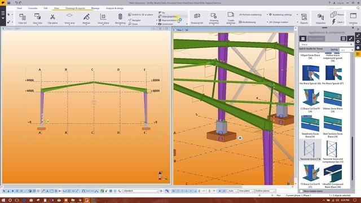The image size is (361, 203).
Task: Expand the Drawing properties dropdown arrow
Action: click(214, 25)
